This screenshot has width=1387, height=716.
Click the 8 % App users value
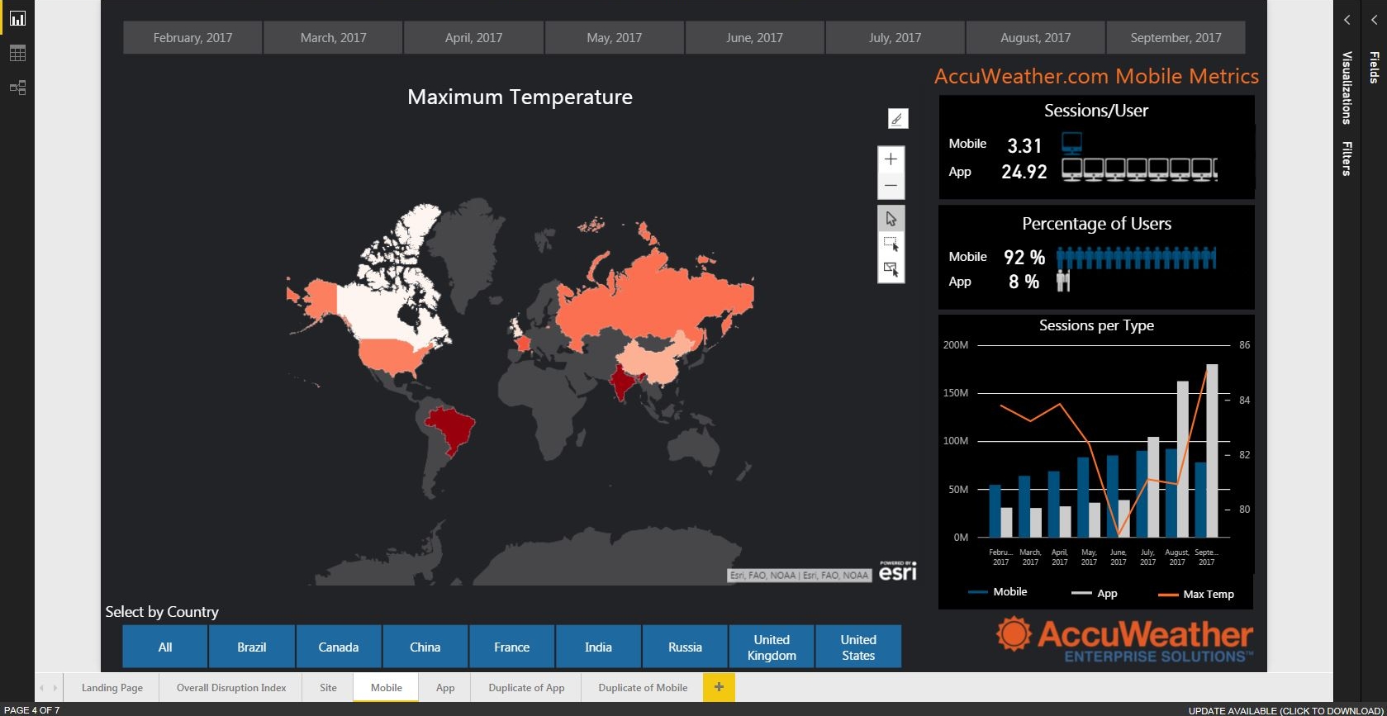1024,282
